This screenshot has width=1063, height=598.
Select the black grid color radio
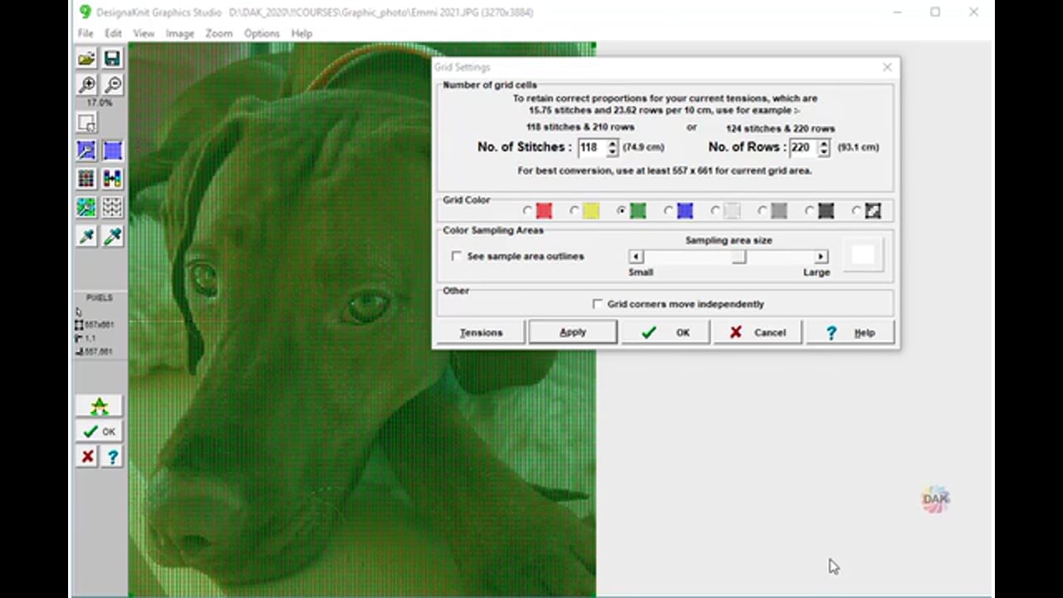click(811, 211)
